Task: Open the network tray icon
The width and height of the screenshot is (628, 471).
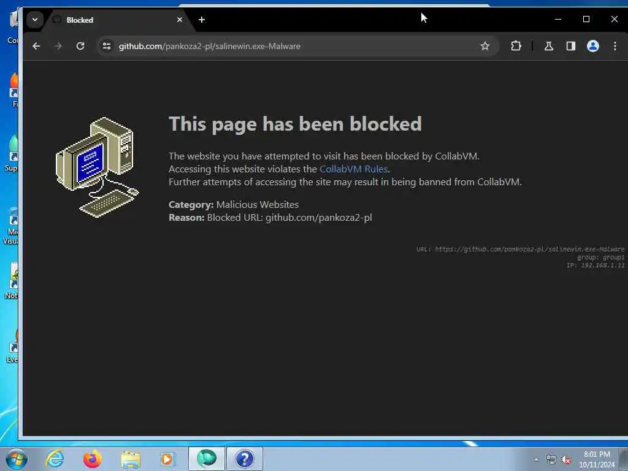Action: coord(551,459)
